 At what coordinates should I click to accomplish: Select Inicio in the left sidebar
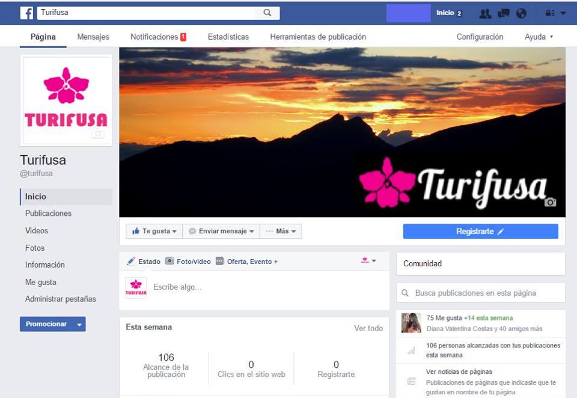tap(66, 197)
